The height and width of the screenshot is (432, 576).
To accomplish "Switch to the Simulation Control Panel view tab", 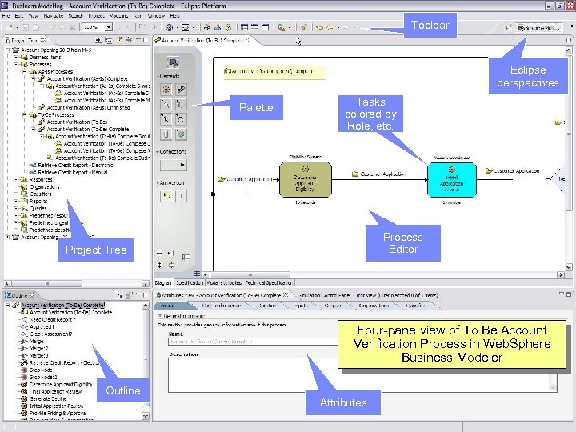I will (325, 295).
